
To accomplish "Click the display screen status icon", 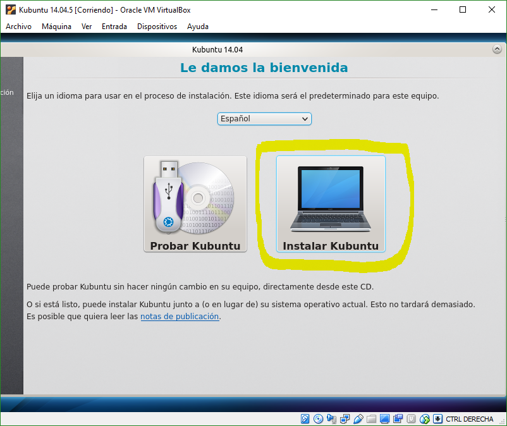I will click(384, 419).
